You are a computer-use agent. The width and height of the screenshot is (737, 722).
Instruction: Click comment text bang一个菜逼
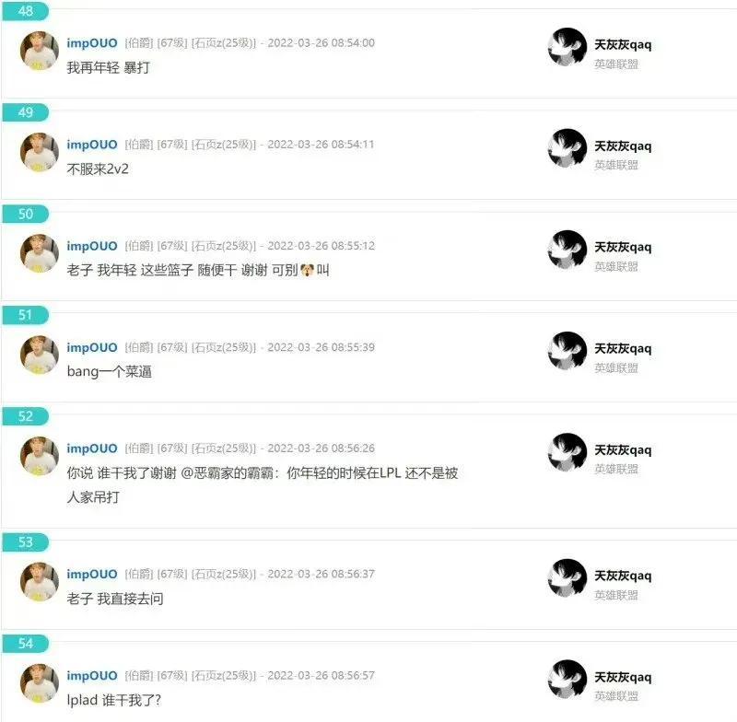(x=110, y=371)
